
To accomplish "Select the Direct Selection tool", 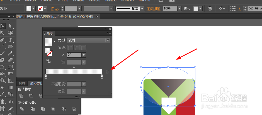I will click(10, 26).
